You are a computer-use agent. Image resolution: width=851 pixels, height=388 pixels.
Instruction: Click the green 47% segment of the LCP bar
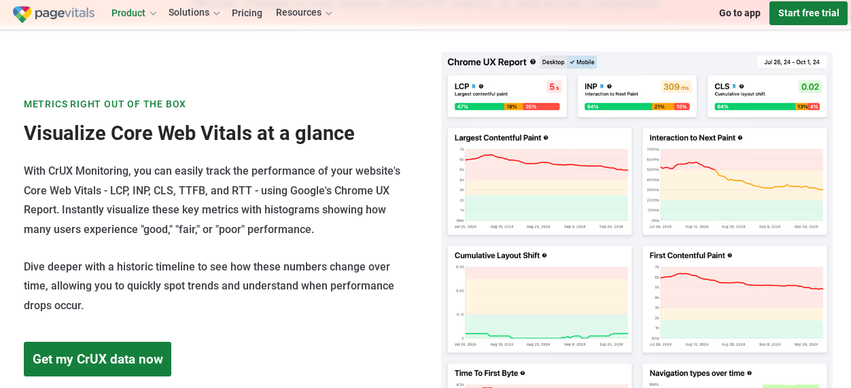[x=479, y=107]
